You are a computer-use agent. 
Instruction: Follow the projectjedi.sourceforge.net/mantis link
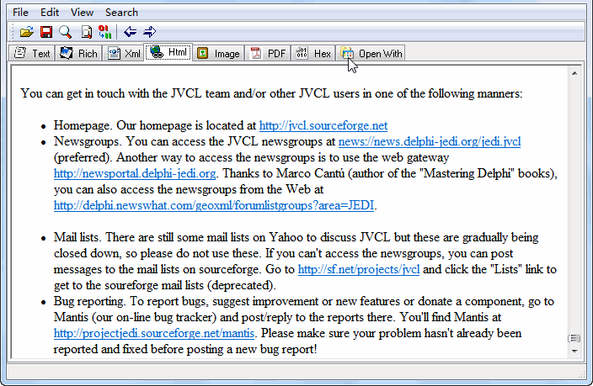[x=155, y=333]
